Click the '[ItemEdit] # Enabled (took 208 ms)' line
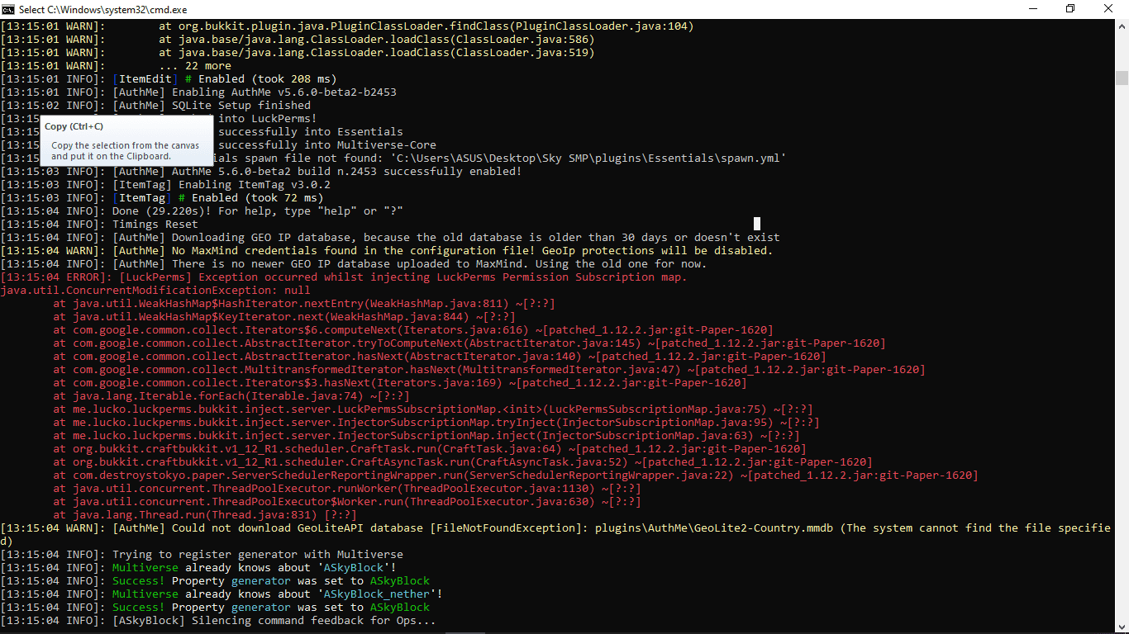This screenshot has width=1129, height=634. (169, 79)
